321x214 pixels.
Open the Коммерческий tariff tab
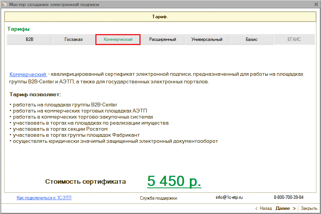point(118,39)
